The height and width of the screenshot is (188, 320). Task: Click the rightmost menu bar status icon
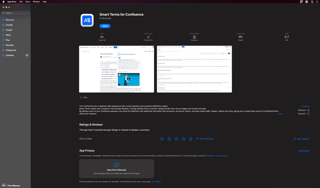317,2
